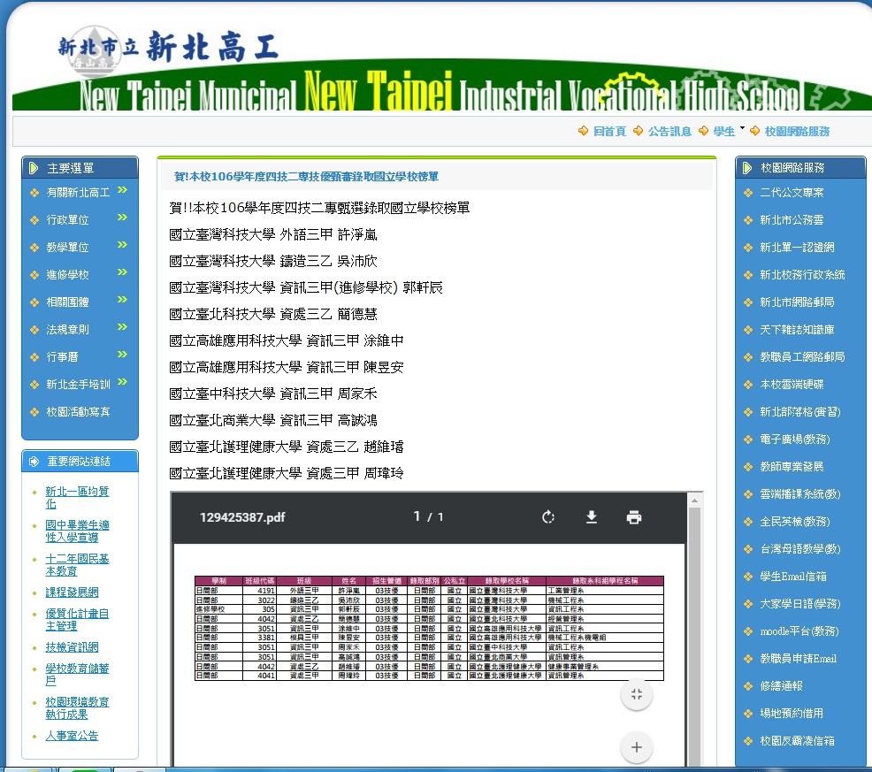Click the 校園網路服務 sidebar header icon
Viewport: 872px width, 772px height.
[747, 167]
